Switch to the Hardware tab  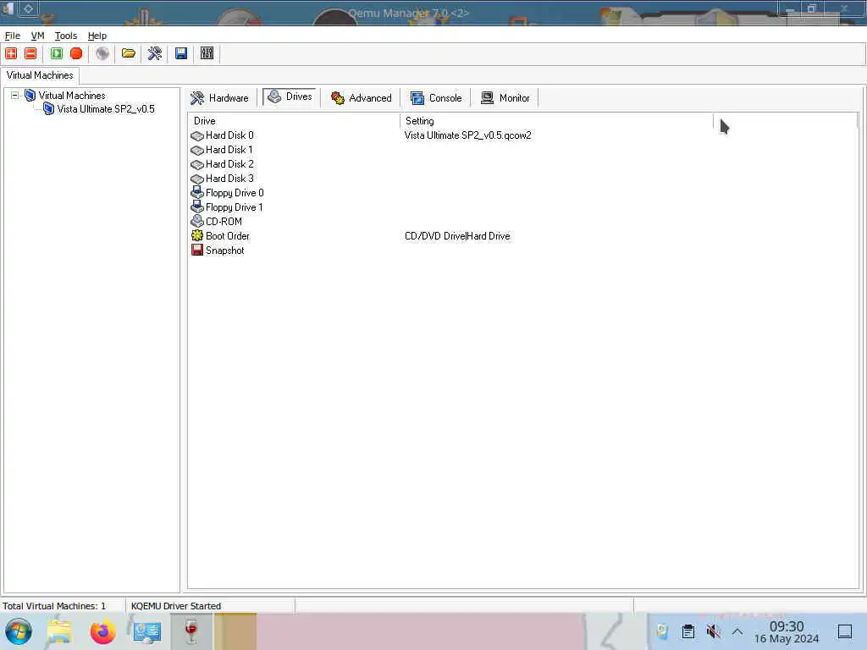click(x=219, y=98)
